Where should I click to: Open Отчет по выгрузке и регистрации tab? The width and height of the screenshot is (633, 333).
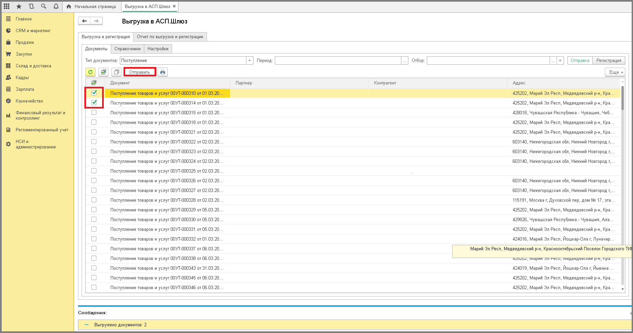coord(170,37)
